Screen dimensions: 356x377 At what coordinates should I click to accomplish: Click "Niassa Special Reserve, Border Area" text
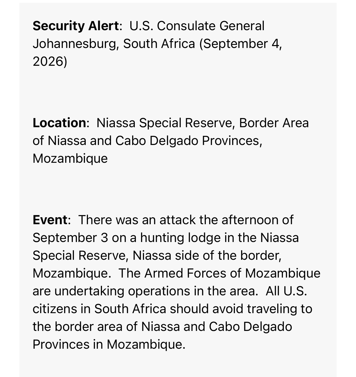coord(203,123)
